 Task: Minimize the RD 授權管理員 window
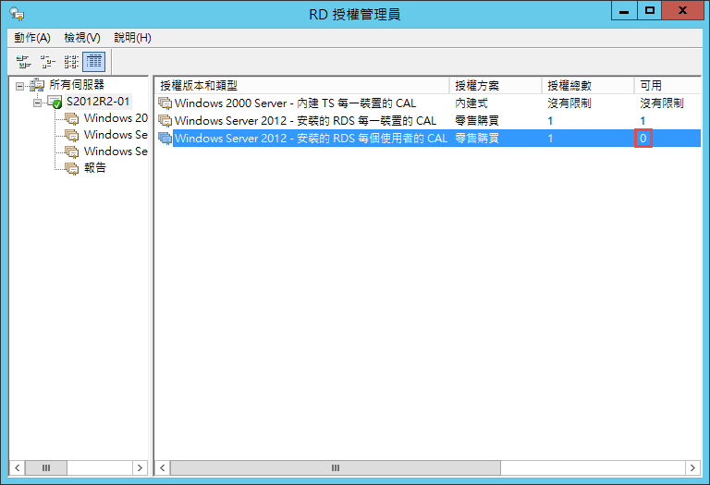pos(624,10)
